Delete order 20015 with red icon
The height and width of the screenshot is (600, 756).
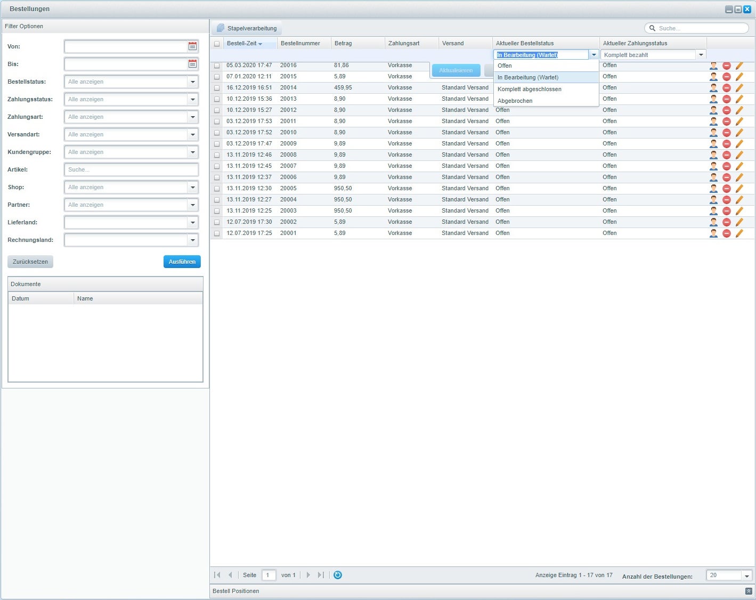point(726,77)
